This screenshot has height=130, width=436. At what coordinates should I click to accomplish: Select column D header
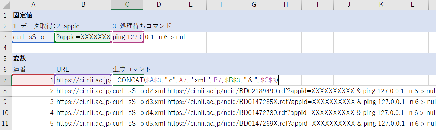click(159, 5)
